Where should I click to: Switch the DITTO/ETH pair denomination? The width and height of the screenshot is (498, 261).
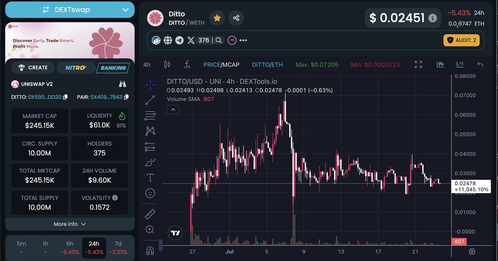[267, 65]
